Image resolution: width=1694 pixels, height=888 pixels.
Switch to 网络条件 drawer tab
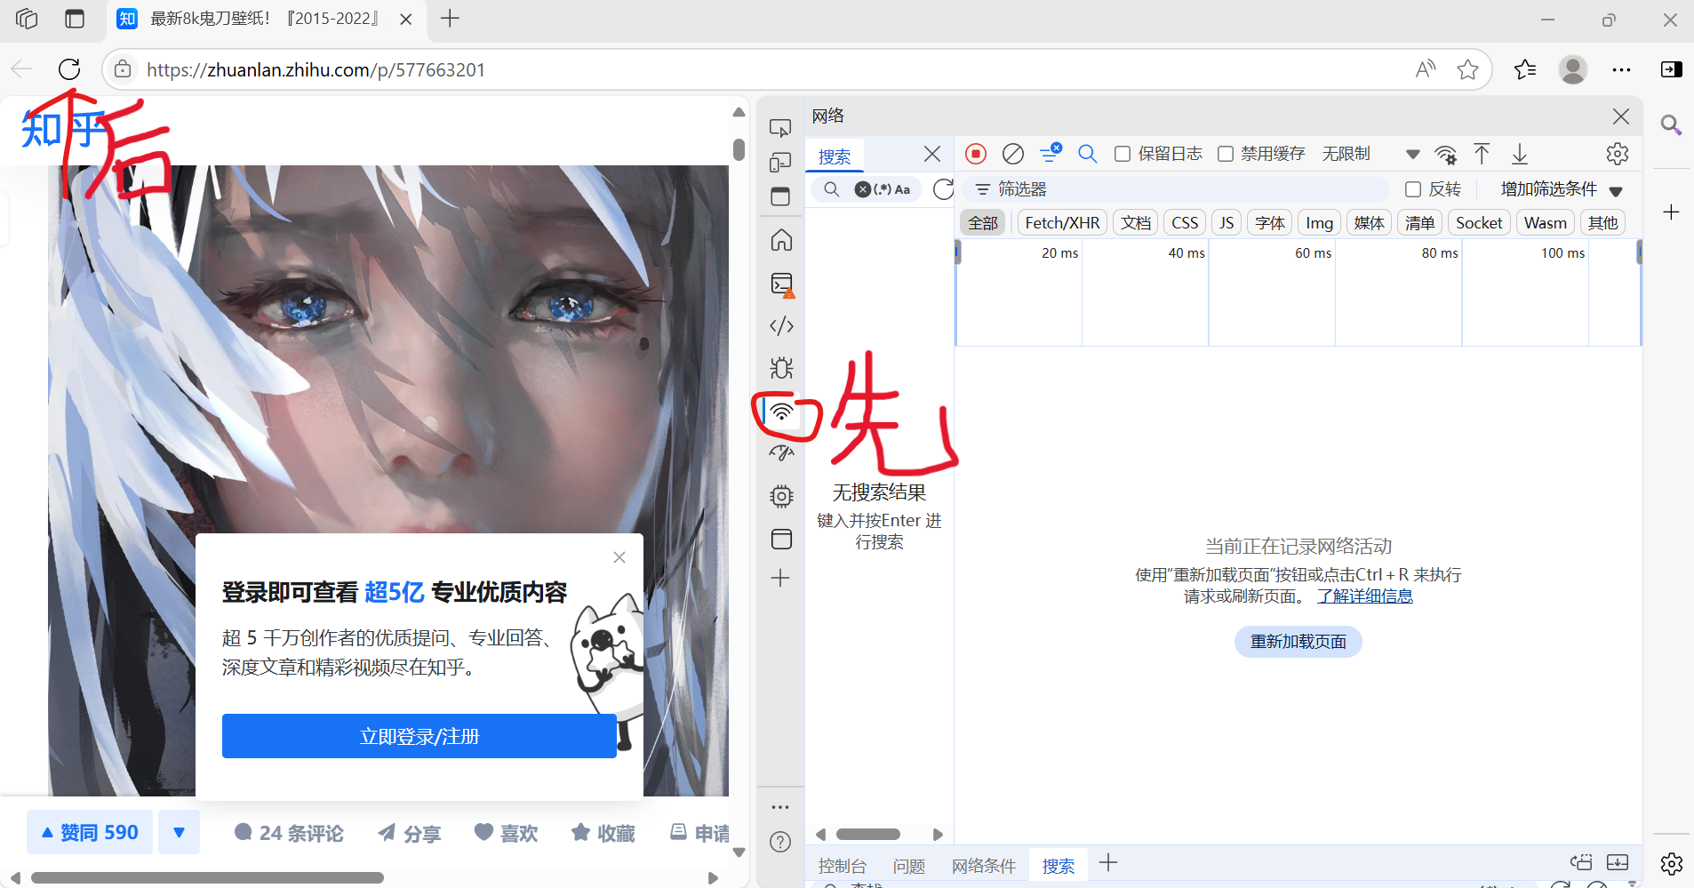(984, 866)
